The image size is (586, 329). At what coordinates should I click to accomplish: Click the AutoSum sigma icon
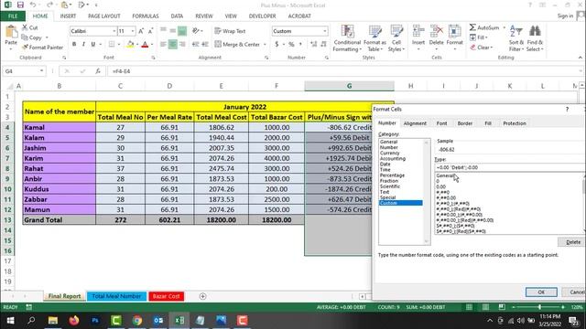pos(472,27)
